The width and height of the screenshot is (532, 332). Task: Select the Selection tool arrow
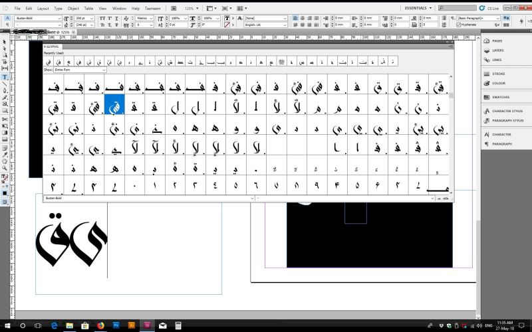tap(5, 42)
